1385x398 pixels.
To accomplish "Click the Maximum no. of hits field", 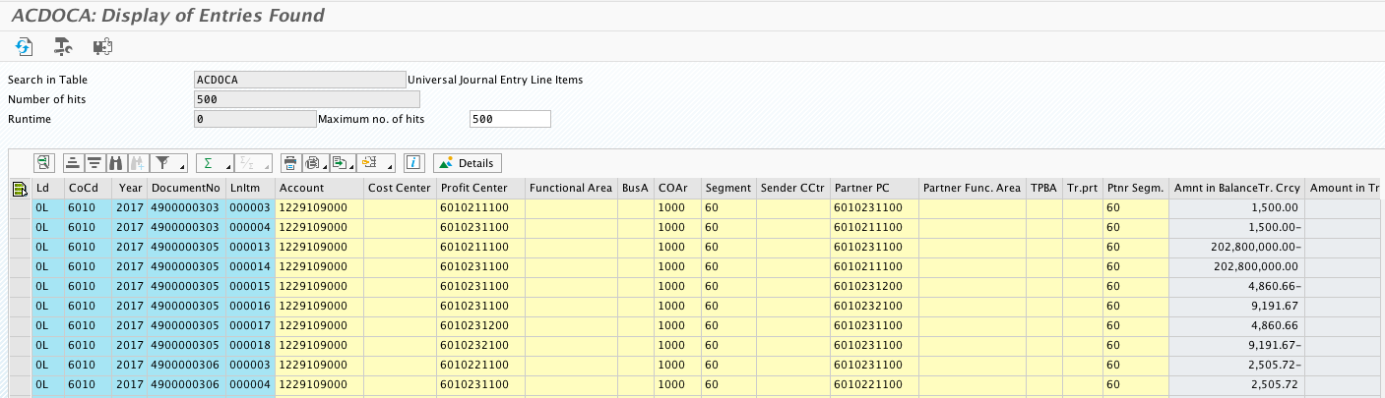I will [x=509, y=119].
